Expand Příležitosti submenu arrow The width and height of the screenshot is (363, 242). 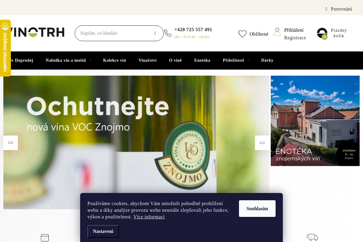click(248, 60)
